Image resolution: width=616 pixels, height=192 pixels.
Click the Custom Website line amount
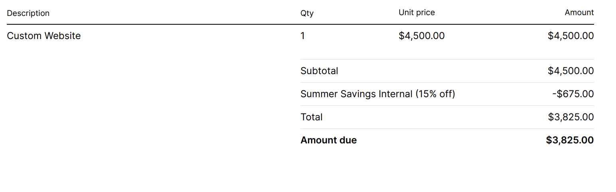[x=571, y=36]
